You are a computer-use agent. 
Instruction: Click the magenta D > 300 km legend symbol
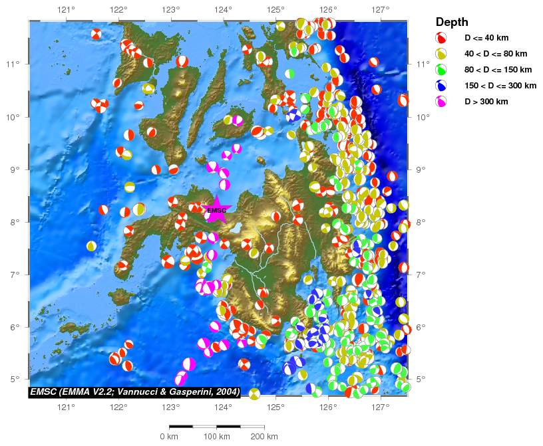(441, 102)
